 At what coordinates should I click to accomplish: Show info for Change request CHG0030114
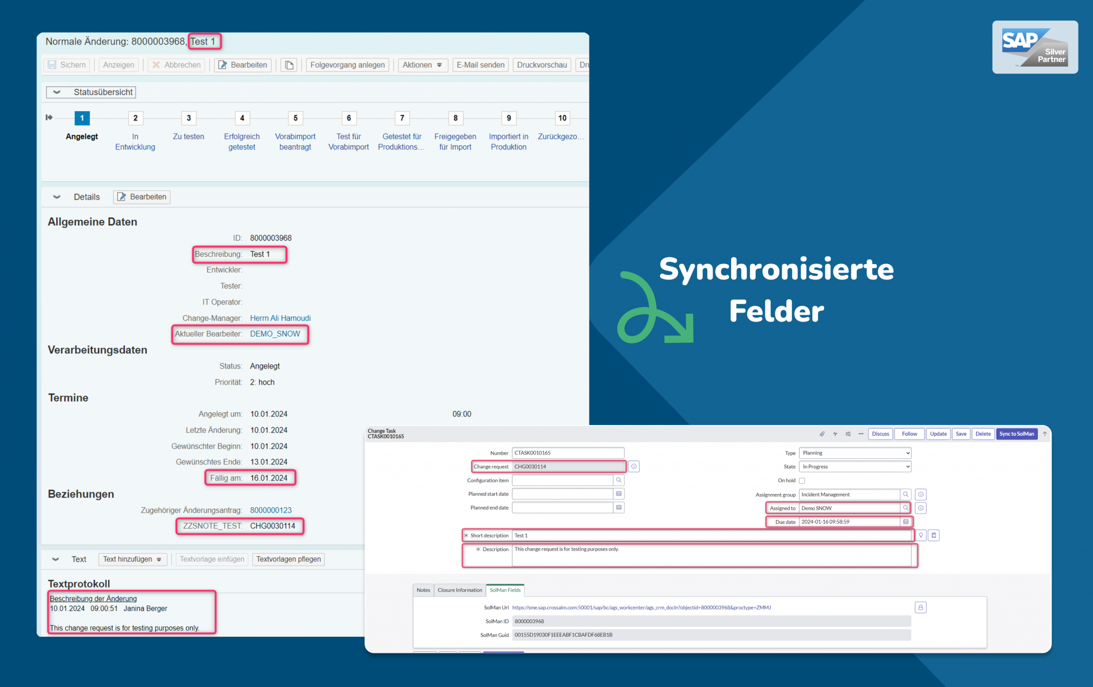(634, 467)
